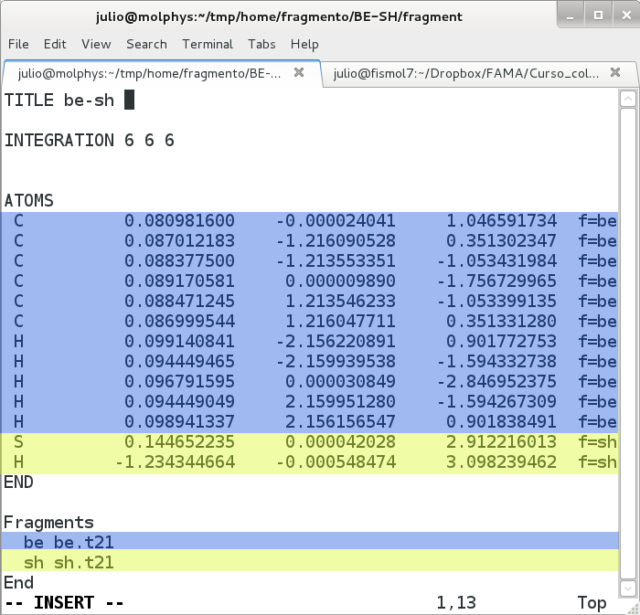The height and width of the screenshot is (615, 640).
Task: Open the File menu
Action: click(18, 44)
